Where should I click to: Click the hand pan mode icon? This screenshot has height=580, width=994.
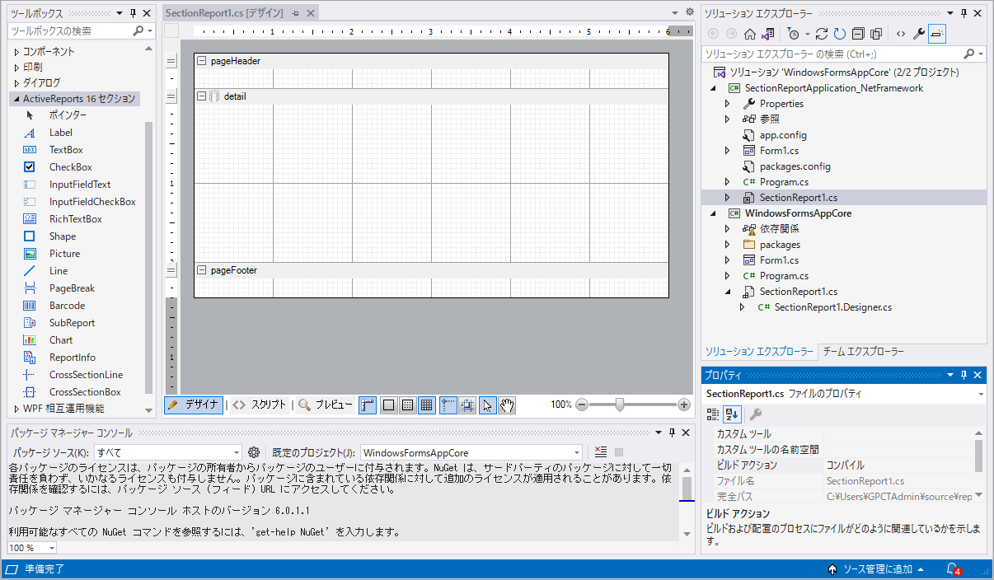(x=507, y=405)
